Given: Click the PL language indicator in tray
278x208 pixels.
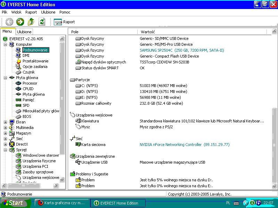Looking at the screenshot, I should 228,203.
